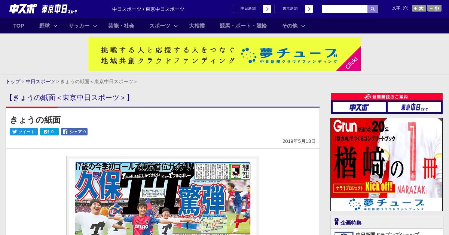
Task: Follow the 中日スポーツ breadcrumb link
Action: (40, 81)
